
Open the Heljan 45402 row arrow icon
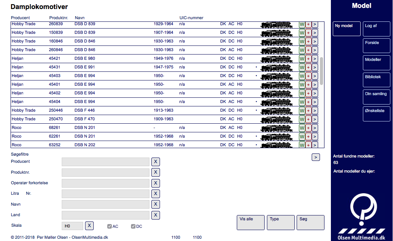click(315, 93)
